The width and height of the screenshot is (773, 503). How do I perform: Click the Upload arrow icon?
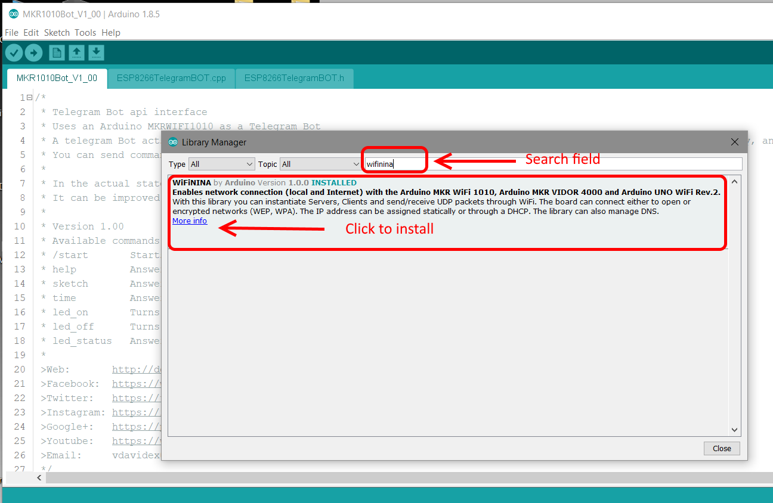[33, 52]
